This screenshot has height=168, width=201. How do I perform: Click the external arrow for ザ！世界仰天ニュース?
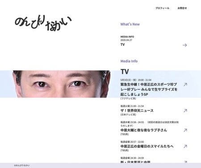point(185,111)
